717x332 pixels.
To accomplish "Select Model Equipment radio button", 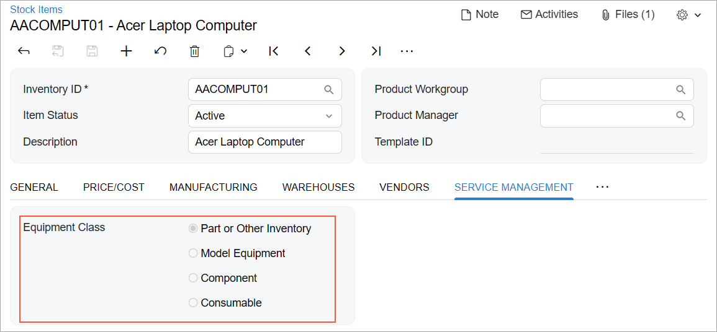I will click(x=193, y=253).
